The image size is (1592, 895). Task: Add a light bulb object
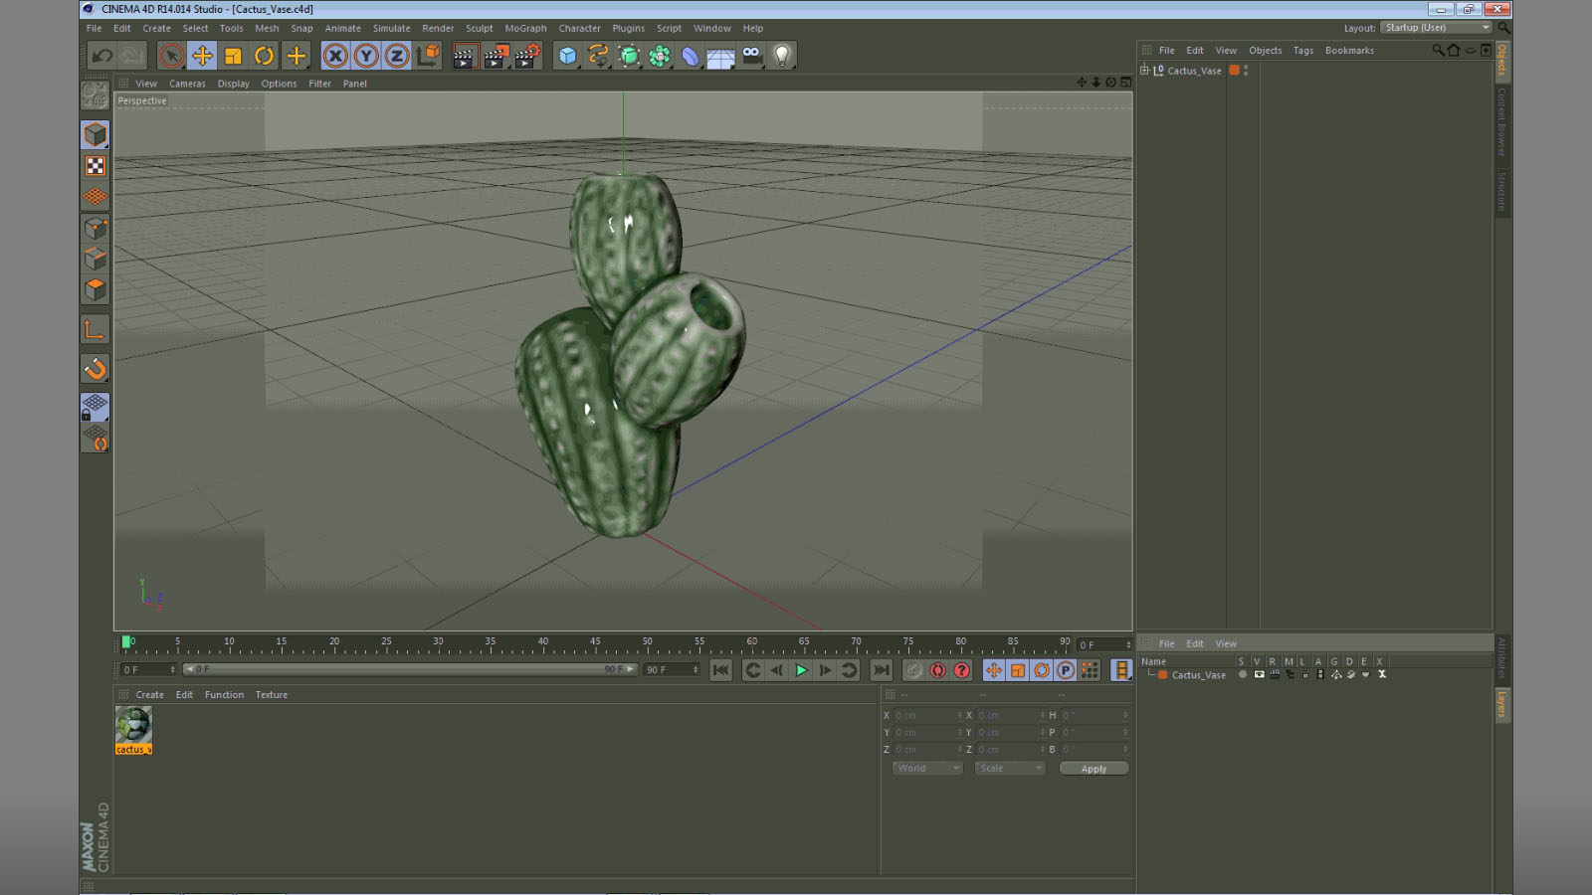pos(783,56)
